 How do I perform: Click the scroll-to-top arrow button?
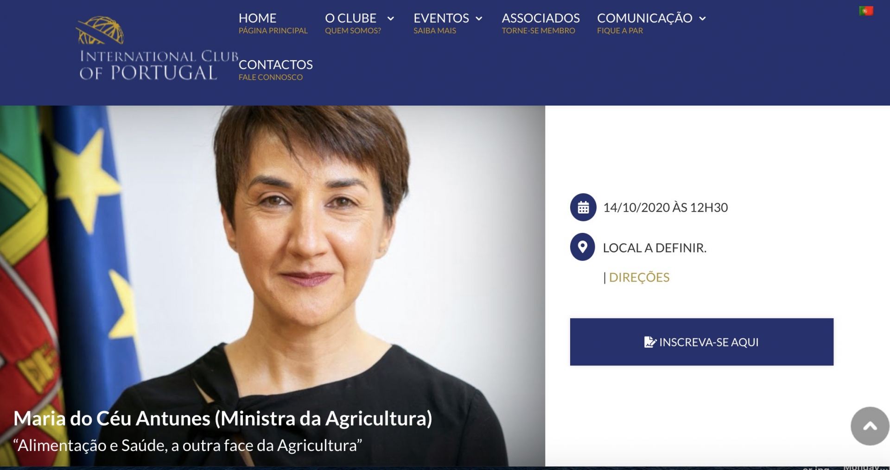(x=870, y=426)
